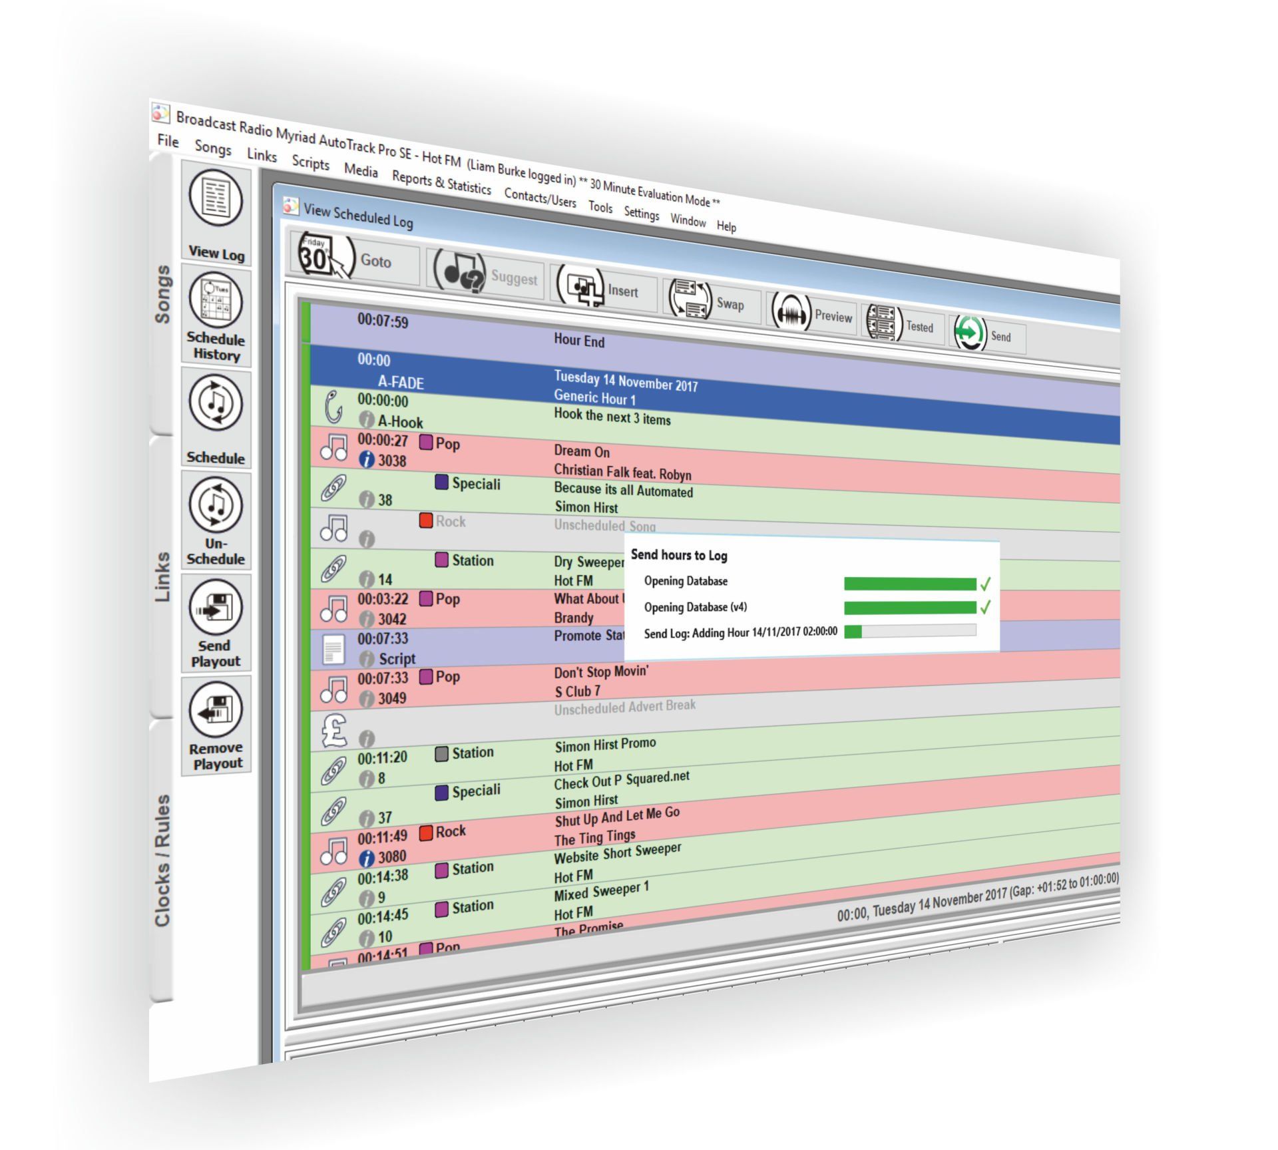Click the Schedule sidebar icon
This screenshot has height=1150, width=1278.
coord(216,418)
